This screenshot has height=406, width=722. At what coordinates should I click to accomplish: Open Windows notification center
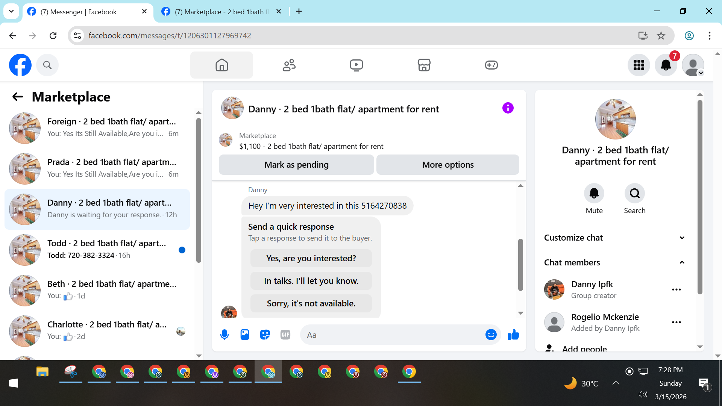coord(704,384)
